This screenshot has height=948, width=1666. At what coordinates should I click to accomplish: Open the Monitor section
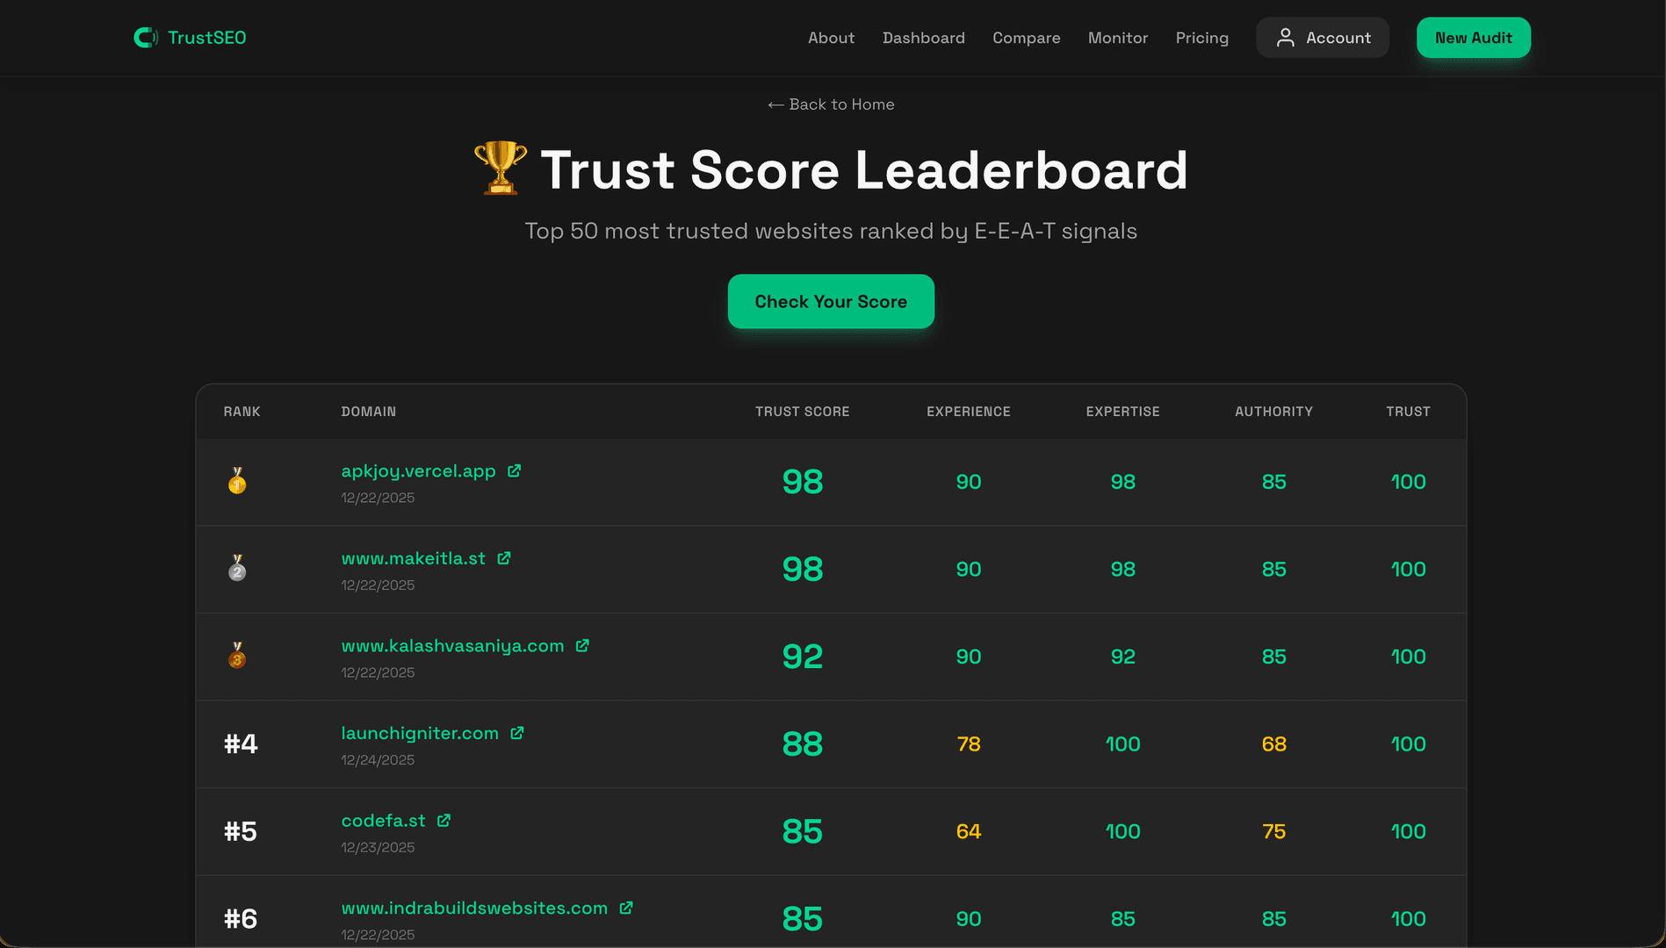[x=1117, y=38]
